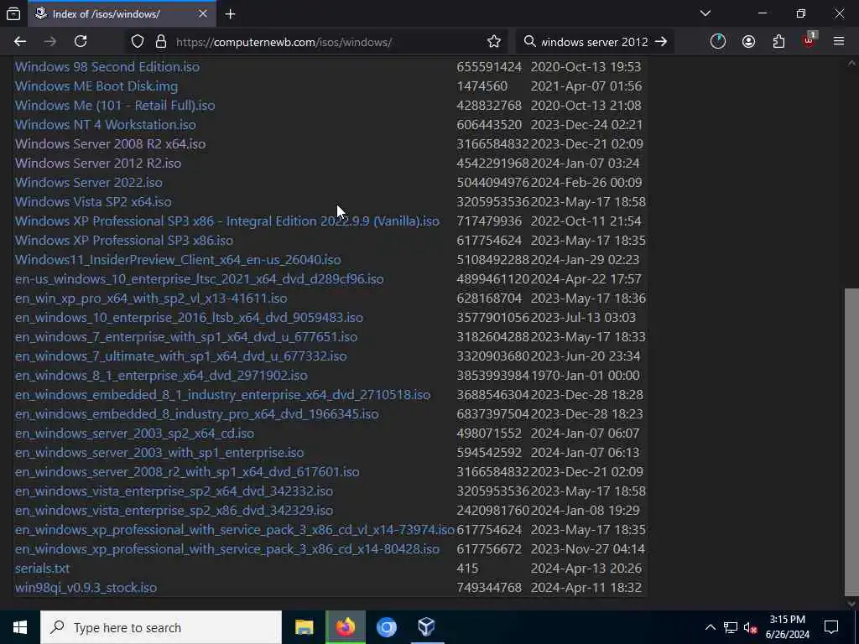This screenshot has width=859, height=644.
Task: Click the windows server 2012 search field
Action: coord(595,42)
